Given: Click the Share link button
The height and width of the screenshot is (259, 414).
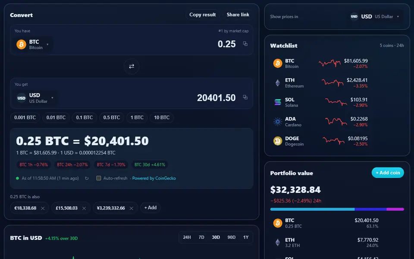Looking at the screenshot, I should (238, 15).
